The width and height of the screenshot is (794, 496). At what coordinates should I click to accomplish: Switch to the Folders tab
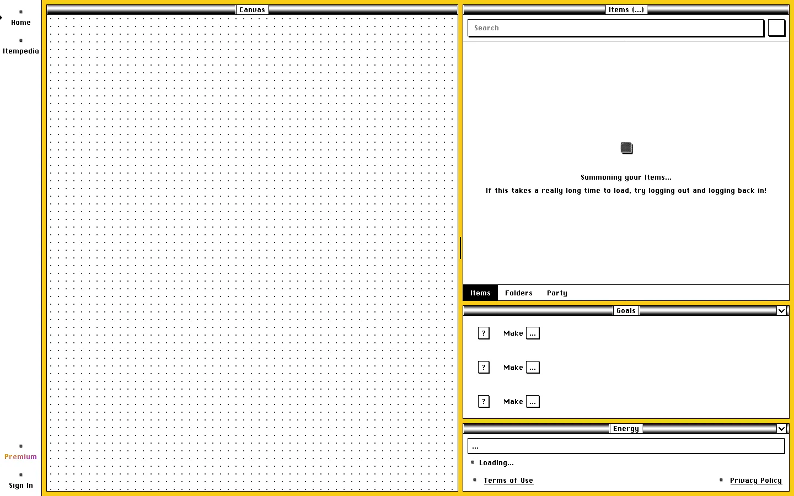pos(518,293)
